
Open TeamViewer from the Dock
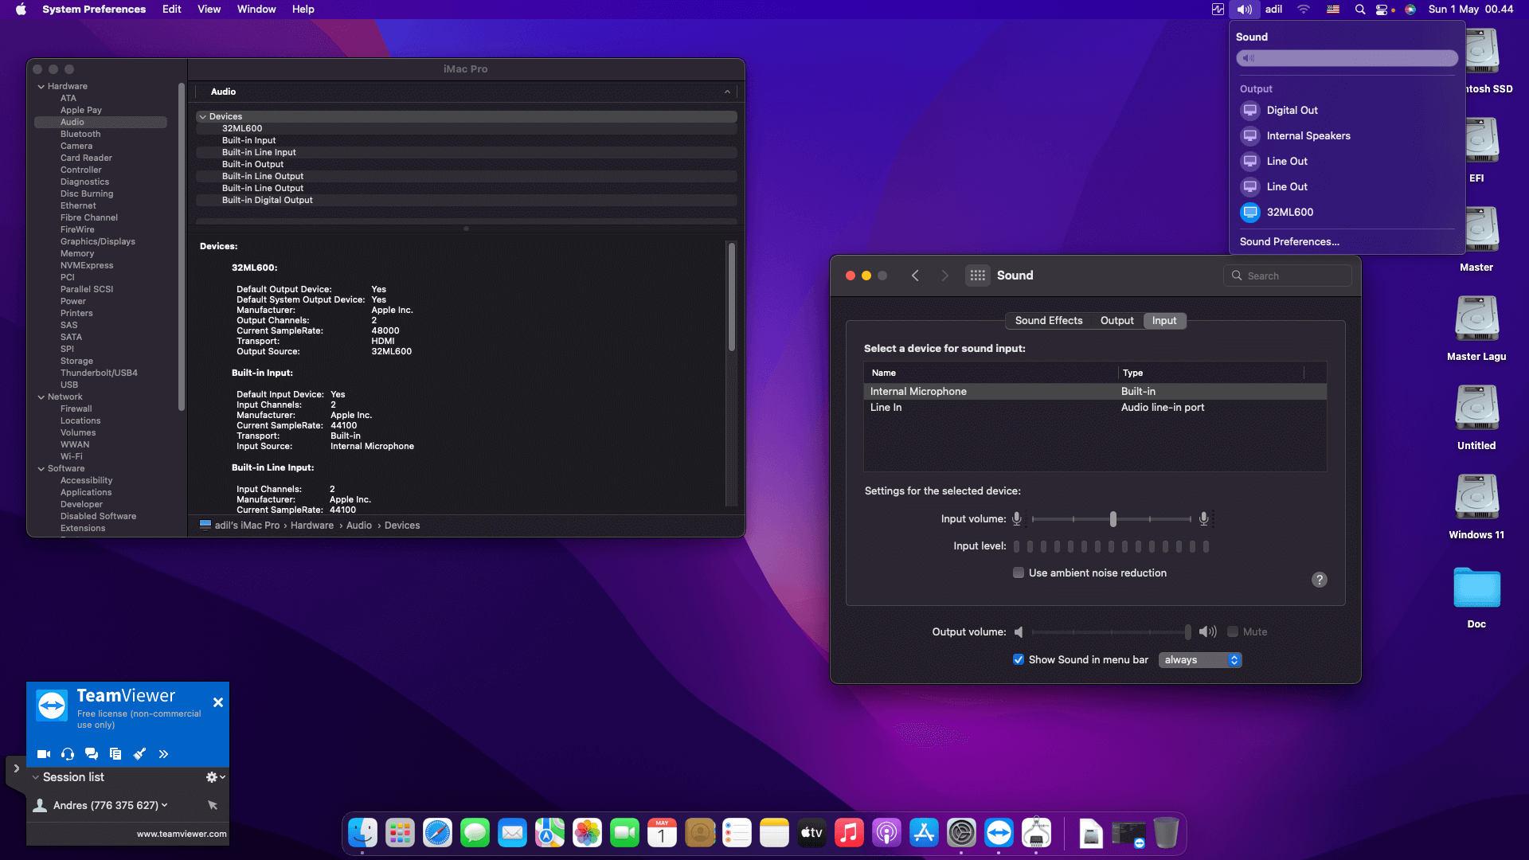point(999,833)
